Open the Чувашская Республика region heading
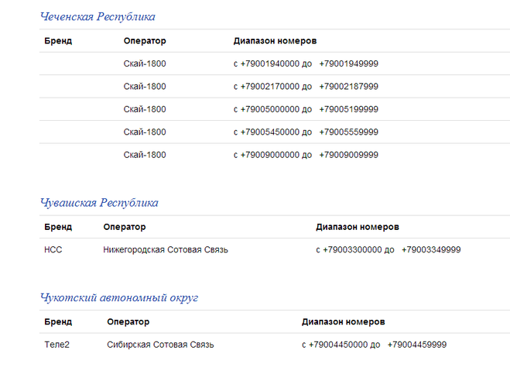Image resolution: width=510 pixels, height=374 pixels. coord(99,203)
